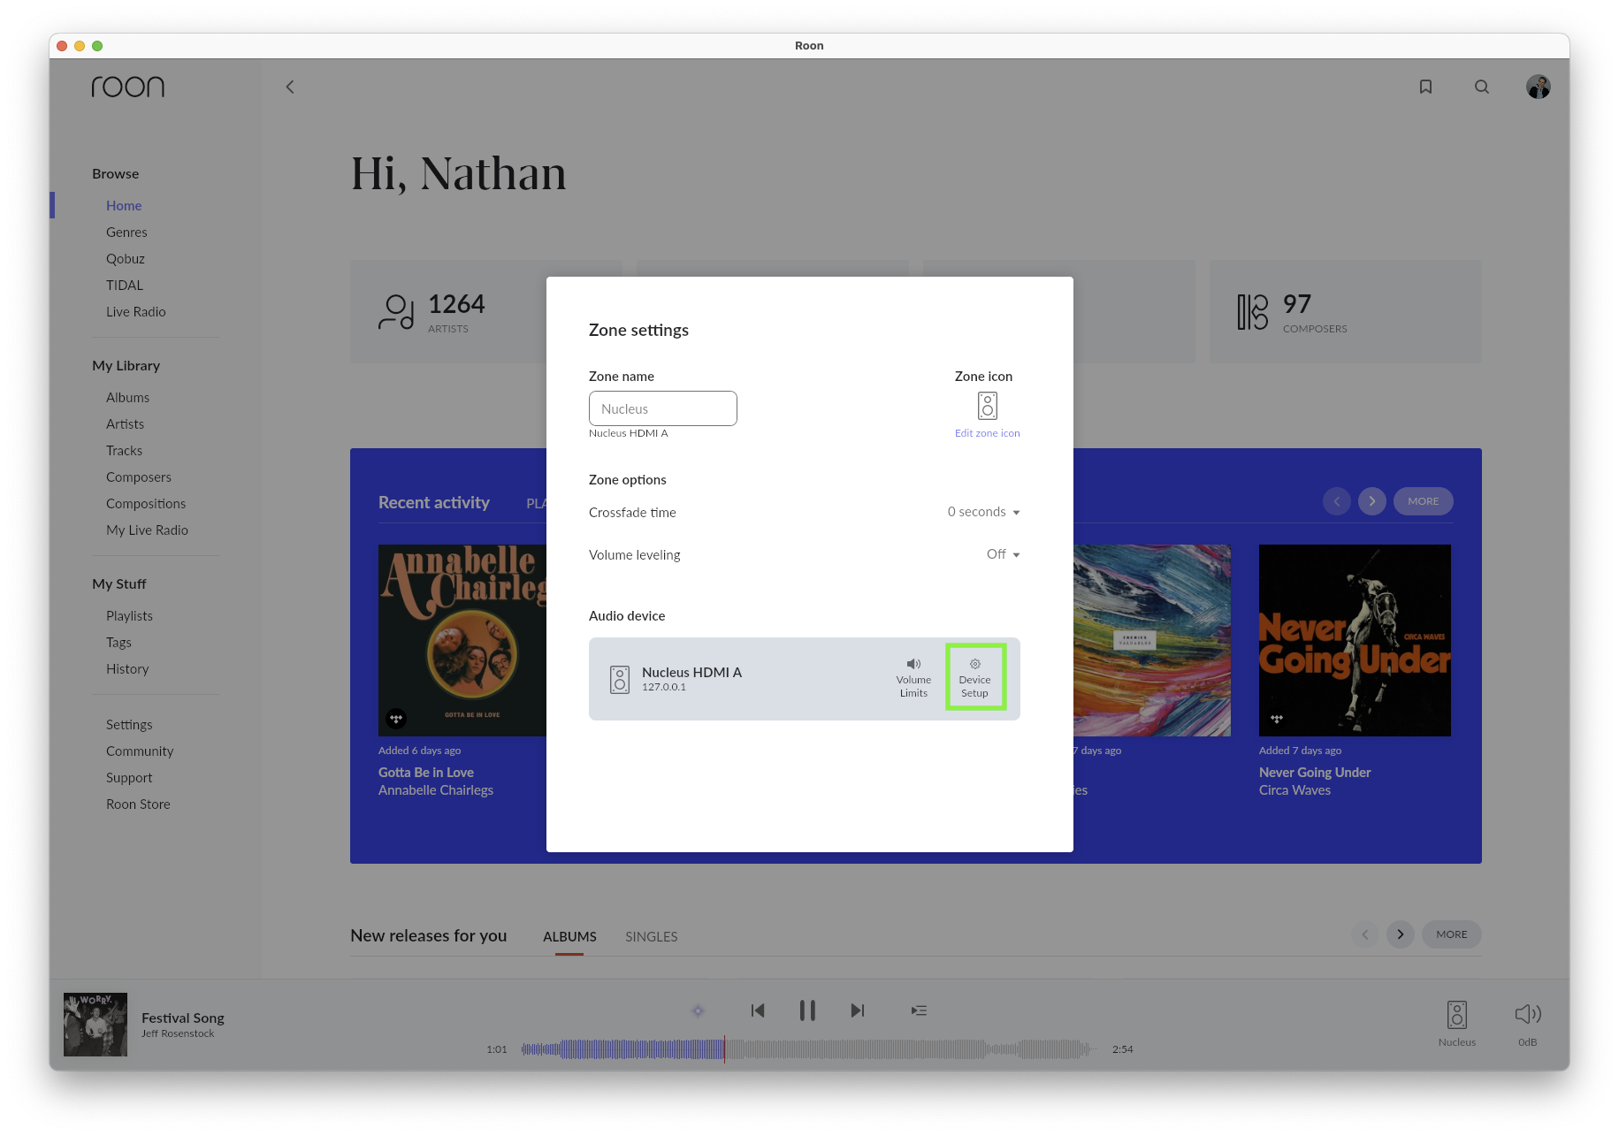The image size is (1619, 1136).
Task: Open History under My Stuff
Action: click(127, 668)
